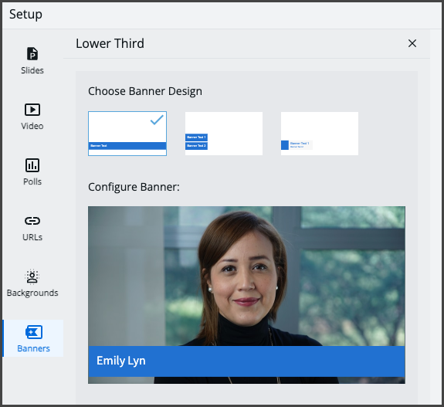Viewport: 444px width, 407px height.
Task: Click the Configure Banner: heading
Action: pos(134,187)
